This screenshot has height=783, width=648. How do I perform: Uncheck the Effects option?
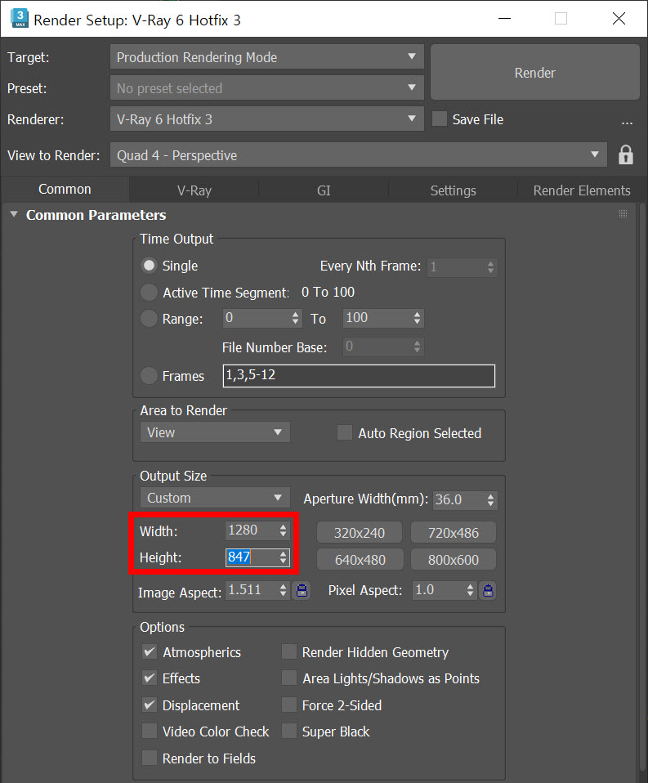150,678
